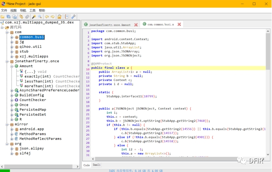The width and height of the screenshot is (272, 172).
Task: Open preferences with the wrench icon
Action: [73, 17]
